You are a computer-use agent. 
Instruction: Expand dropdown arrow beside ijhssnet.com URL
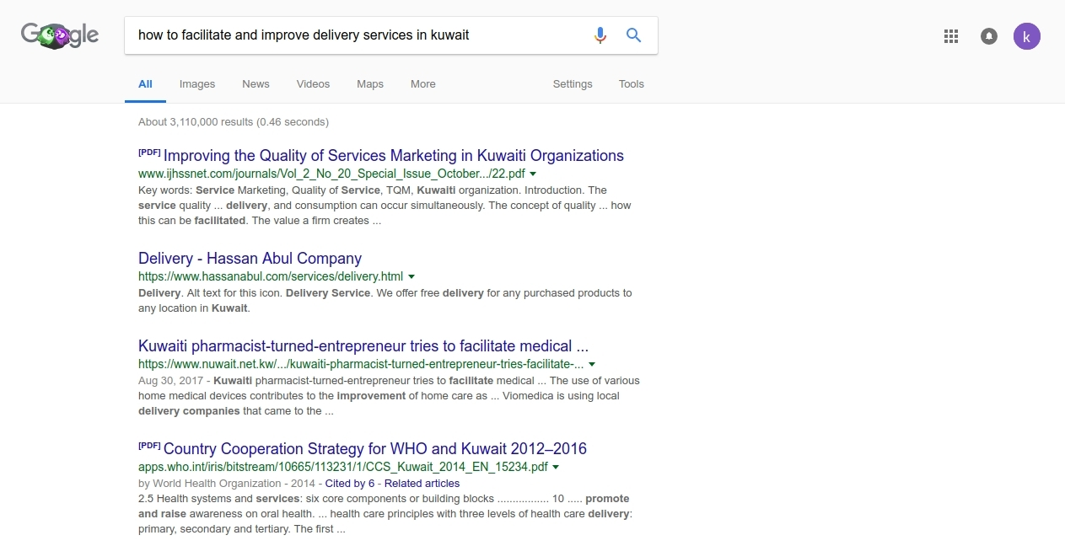tap(533, 174)
